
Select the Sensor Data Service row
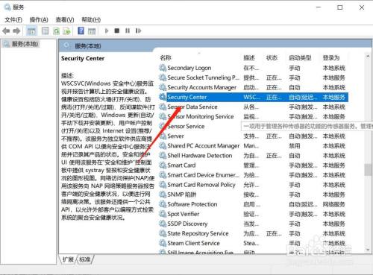(254, 107)
